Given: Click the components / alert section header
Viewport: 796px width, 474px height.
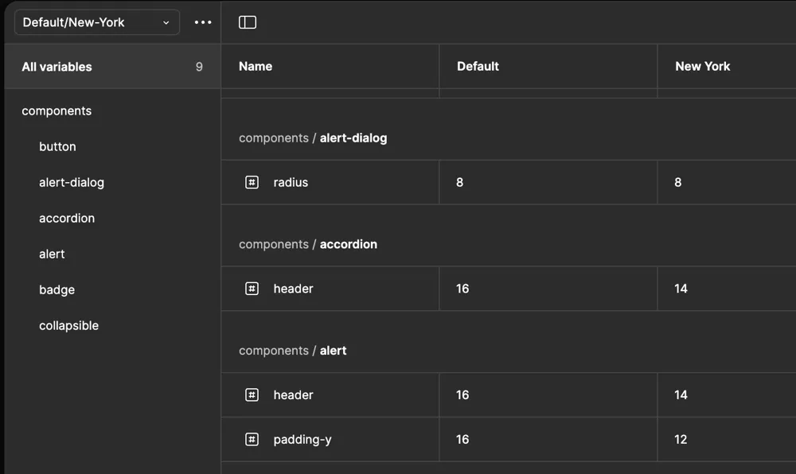Looking at the screenshot, I should tap(291, 350).
